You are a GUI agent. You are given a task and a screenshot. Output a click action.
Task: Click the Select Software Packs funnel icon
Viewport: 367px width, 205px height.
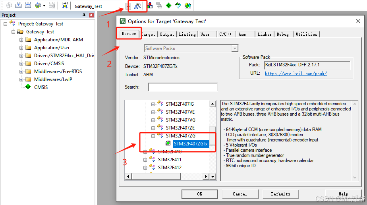tap(178, 6)
